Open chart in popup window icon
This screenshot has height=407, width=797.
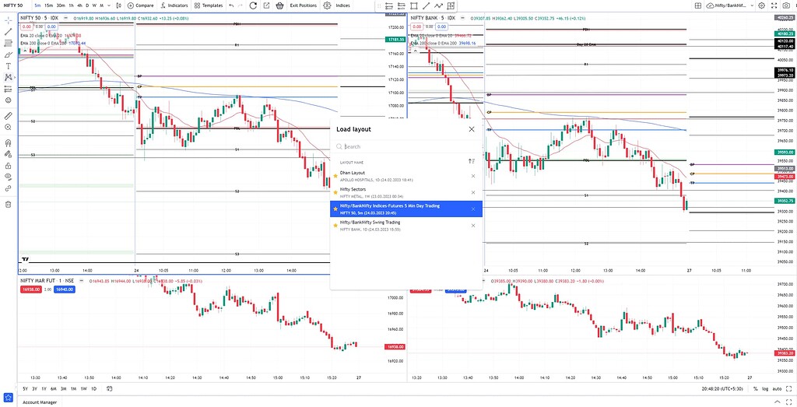click(266, 5)
